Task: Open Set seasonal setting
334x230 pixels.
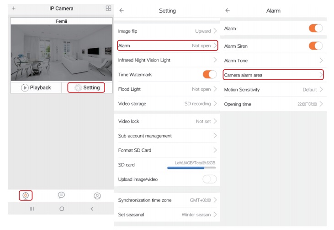Action: coord(167,215)
